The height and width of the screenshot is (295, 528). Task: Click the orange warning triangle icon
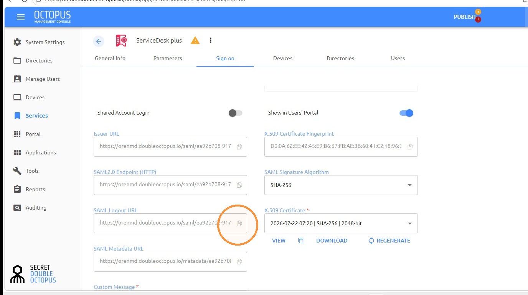195,40
